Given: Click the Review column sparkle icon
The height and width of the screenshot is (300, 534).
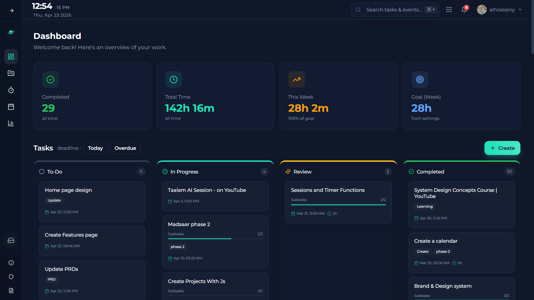Looking at the screenshot, I should 288,172.
